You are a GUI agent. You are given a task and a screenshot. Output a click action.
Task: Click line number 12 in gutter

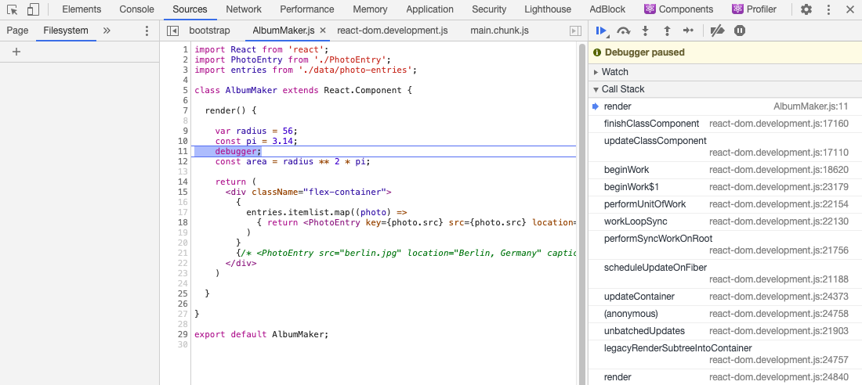[x=183, y=161]
